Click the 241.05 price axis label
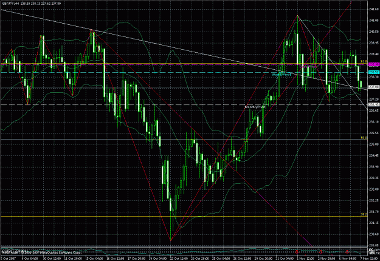Image resolution: width=380 pixels, height=261 pixels. click(373, 21)
